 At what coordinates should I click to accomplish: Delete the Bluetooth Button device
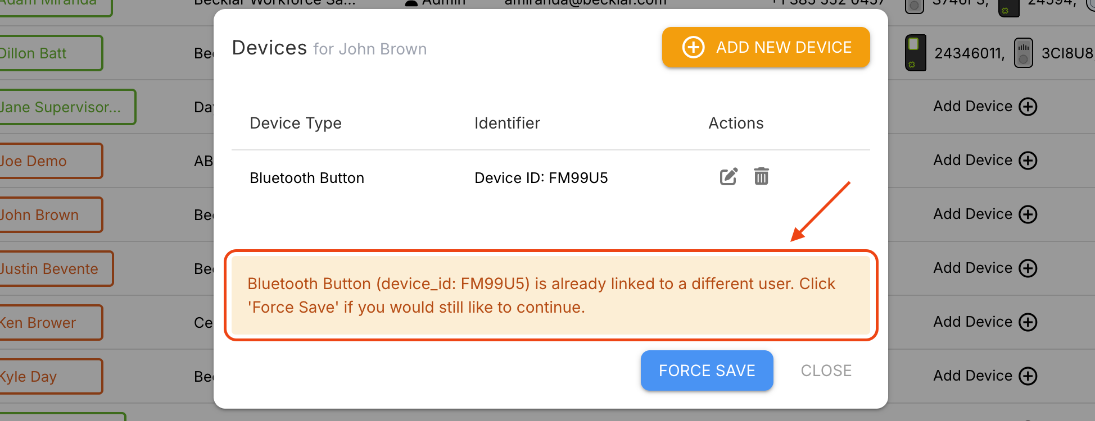coord(761,177)
